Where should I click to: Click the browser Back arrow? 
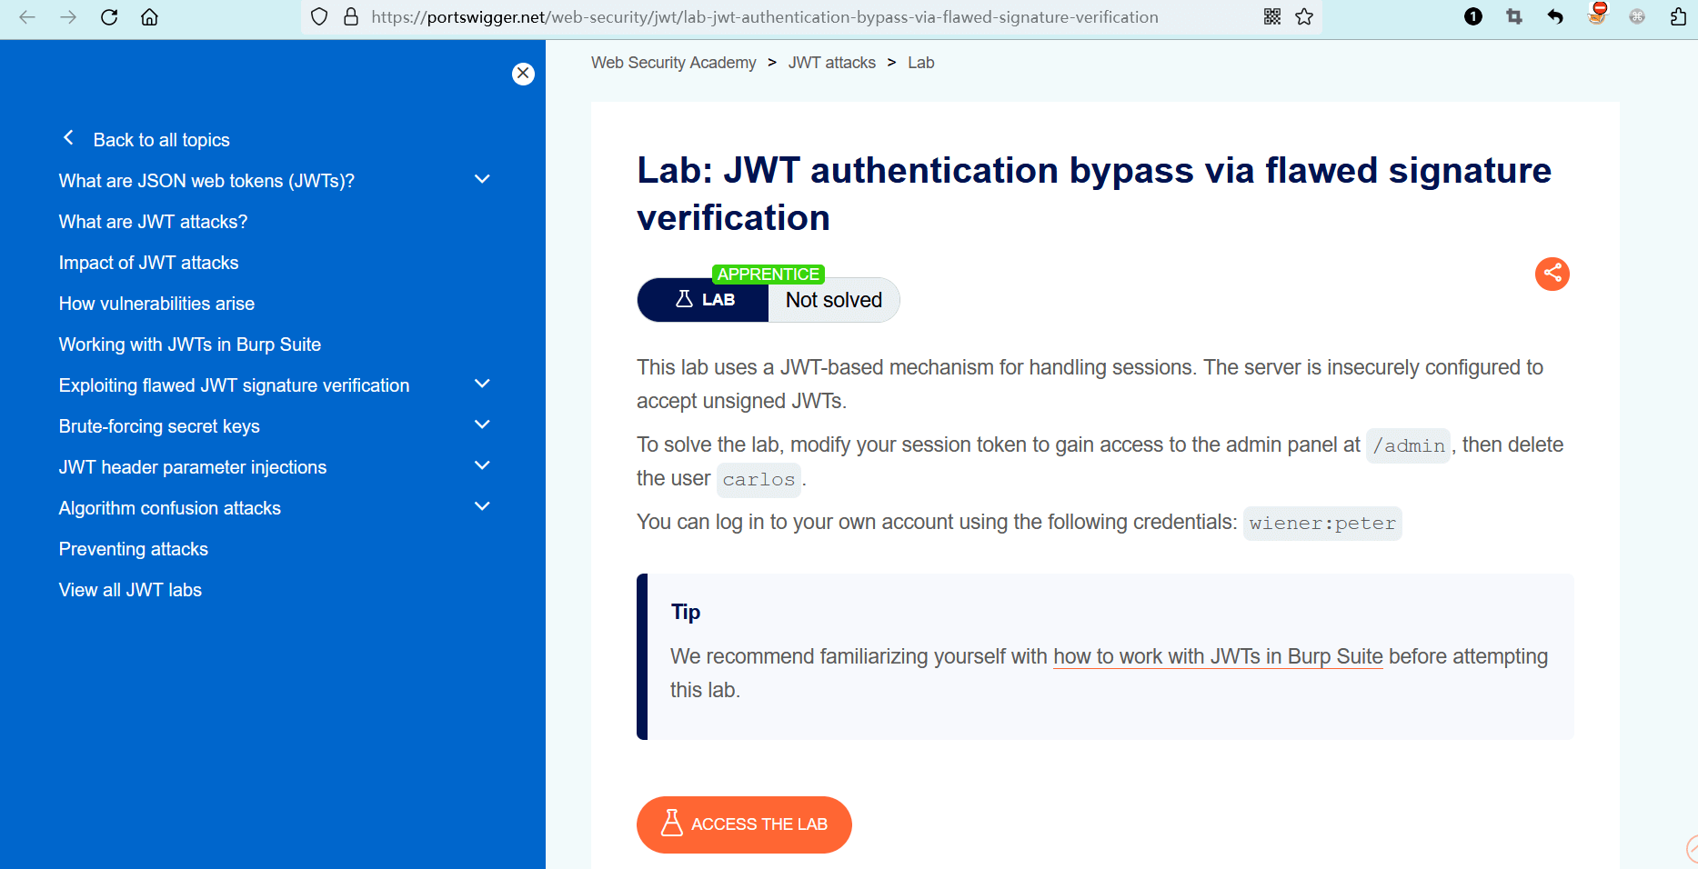[27, 16]
